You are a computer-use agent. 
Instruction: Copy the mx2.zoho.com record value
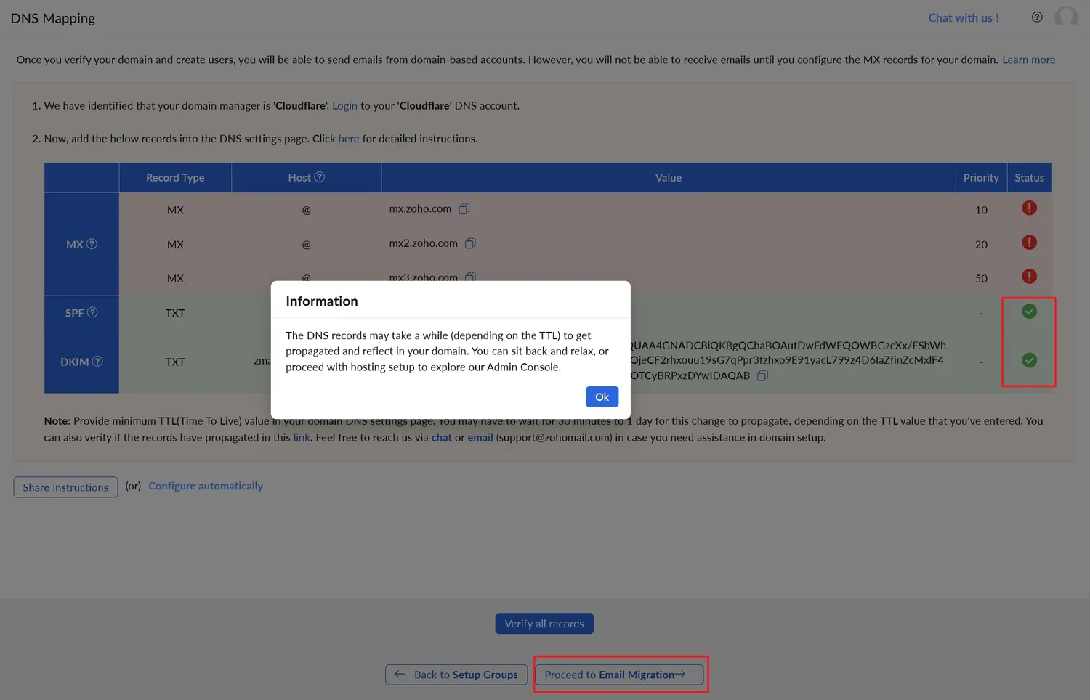(x=470, y=243)
